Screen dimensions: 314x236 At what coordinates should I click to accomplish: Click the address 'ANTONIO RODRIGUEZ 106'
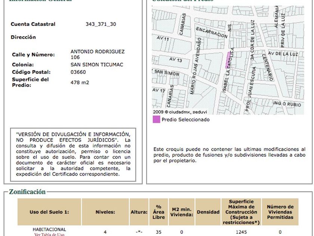97,54
